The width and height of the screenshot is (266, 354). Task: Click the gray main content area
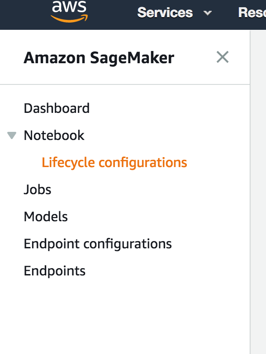click(258, 192)
